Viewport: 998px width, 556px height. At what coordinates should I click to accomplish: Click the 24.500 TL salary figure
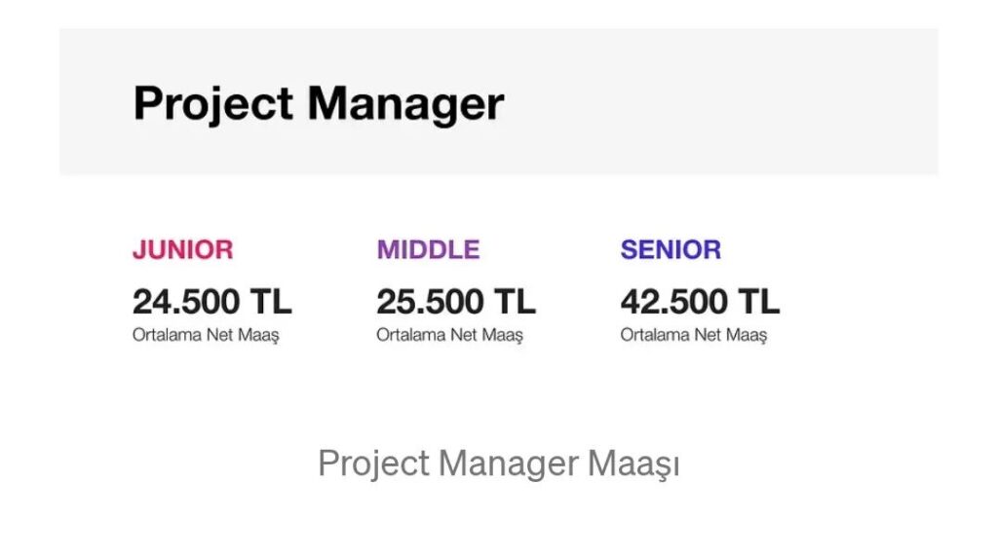click(211, 301)
